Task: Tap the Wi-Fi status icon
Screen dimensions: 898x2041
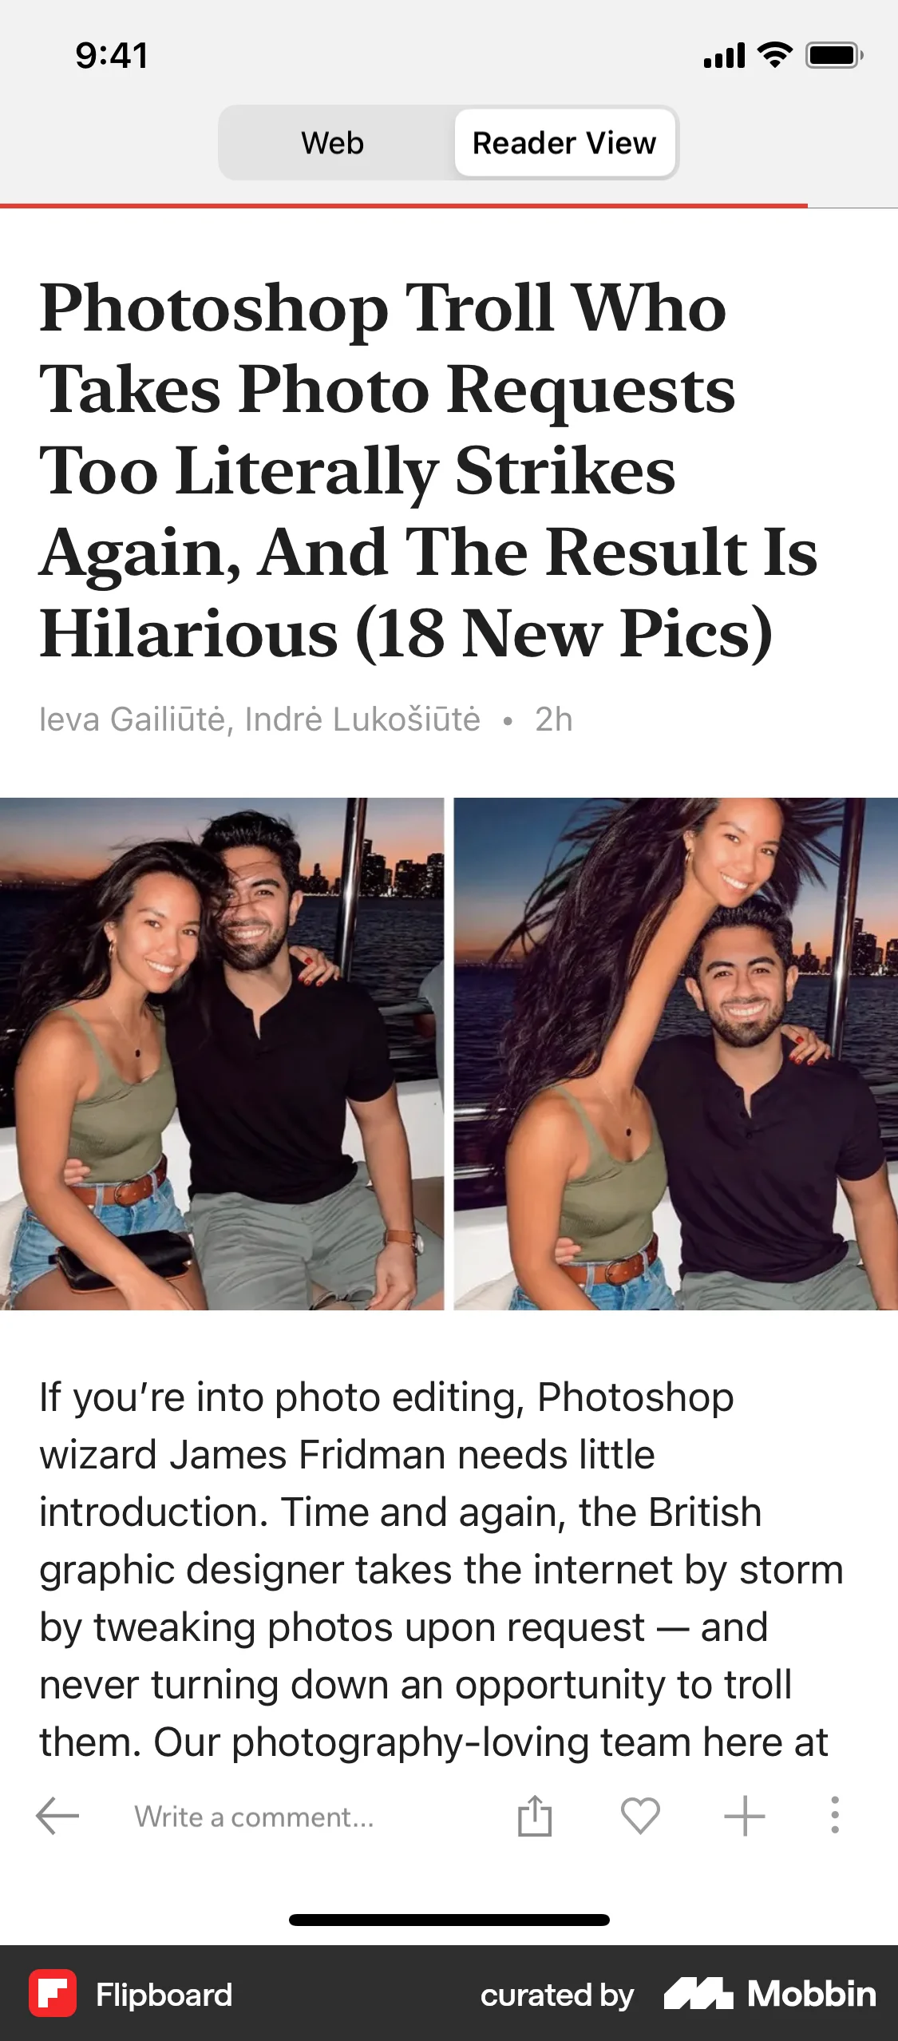Action: coord(774,55)
